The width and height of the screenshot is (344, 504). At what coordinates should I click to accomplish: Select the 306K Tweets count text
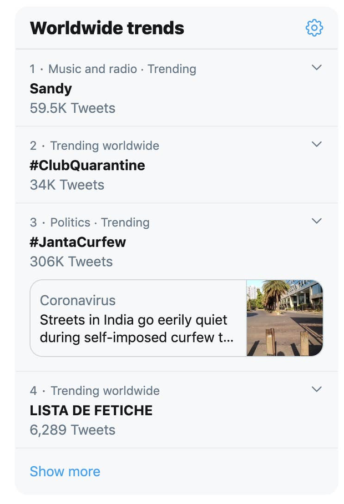pos(71,261)
